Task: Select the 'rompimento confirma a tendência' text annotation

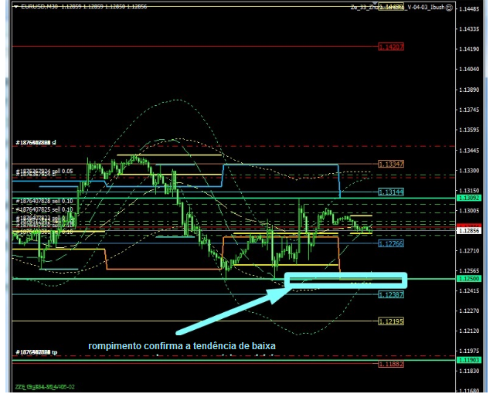Action: coord(182,345)
